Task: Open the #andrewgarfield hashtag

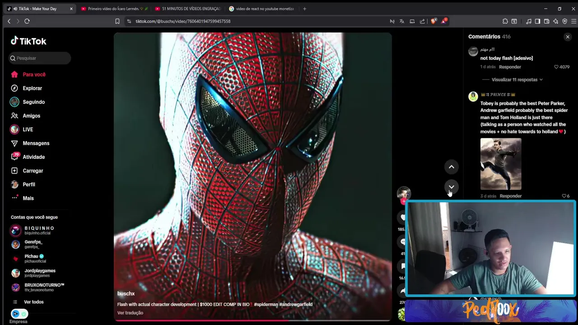Action: point(296,305)
